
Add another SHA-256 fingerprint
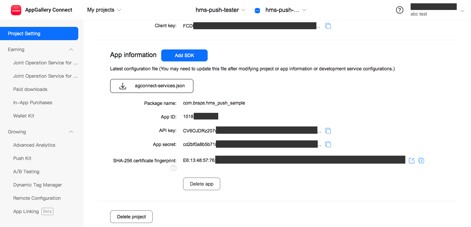421,161
